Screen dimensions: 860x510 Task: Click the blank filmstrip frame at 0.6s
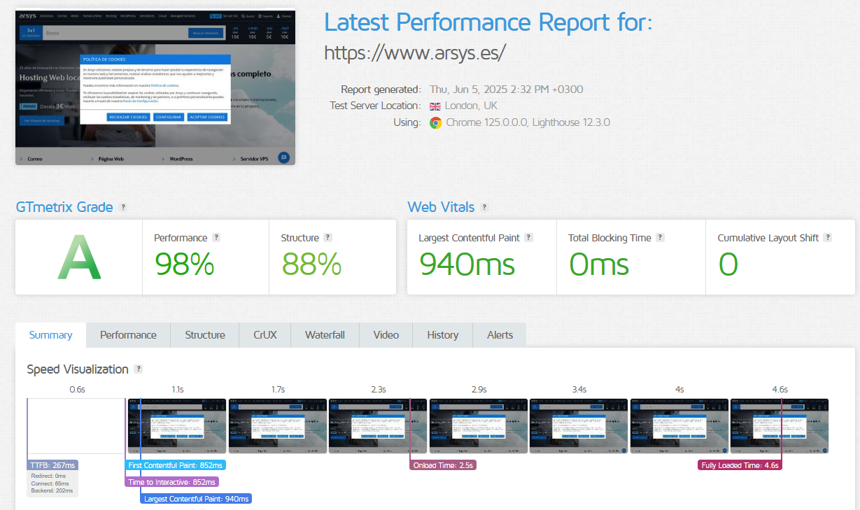[77, 427]
